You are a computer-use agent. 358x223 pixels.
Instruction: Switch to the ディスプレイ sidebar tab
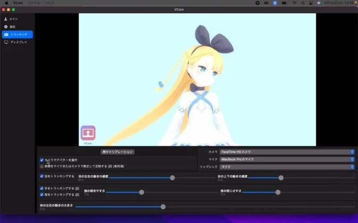pos(18,42)
